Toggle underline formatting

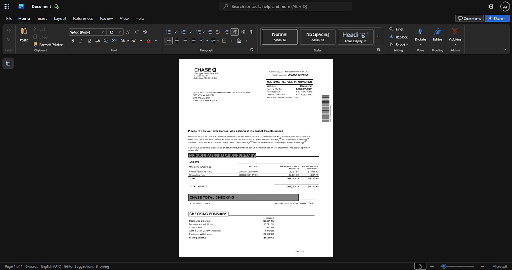click(90, 40)
